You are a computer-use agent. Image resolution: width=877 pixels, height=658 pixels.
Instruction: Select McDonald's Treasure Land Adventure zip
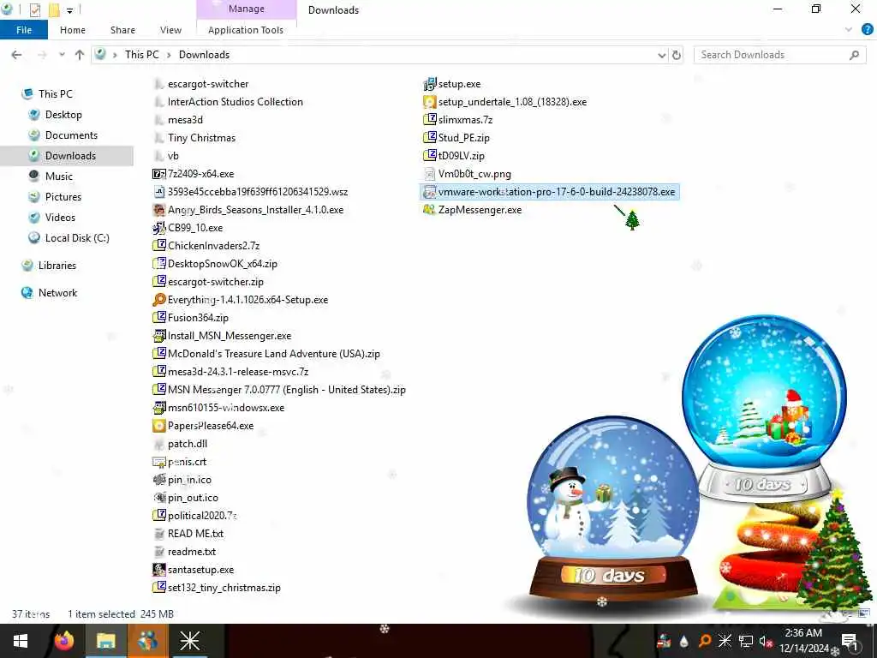click(273, 354)
